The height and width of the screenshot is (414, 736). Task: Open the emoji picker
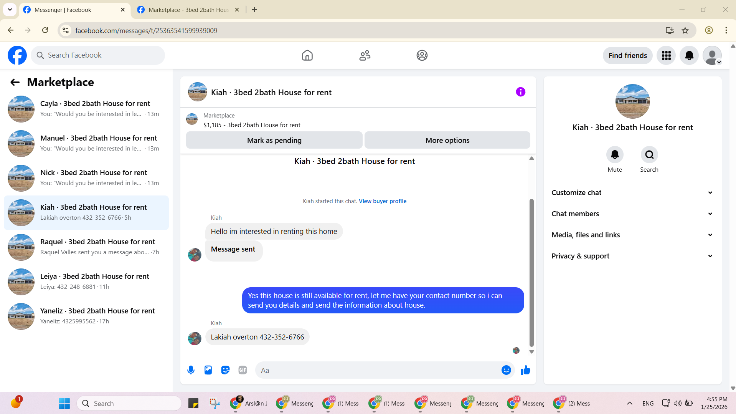pyautogui.click(x=506, y=370)
